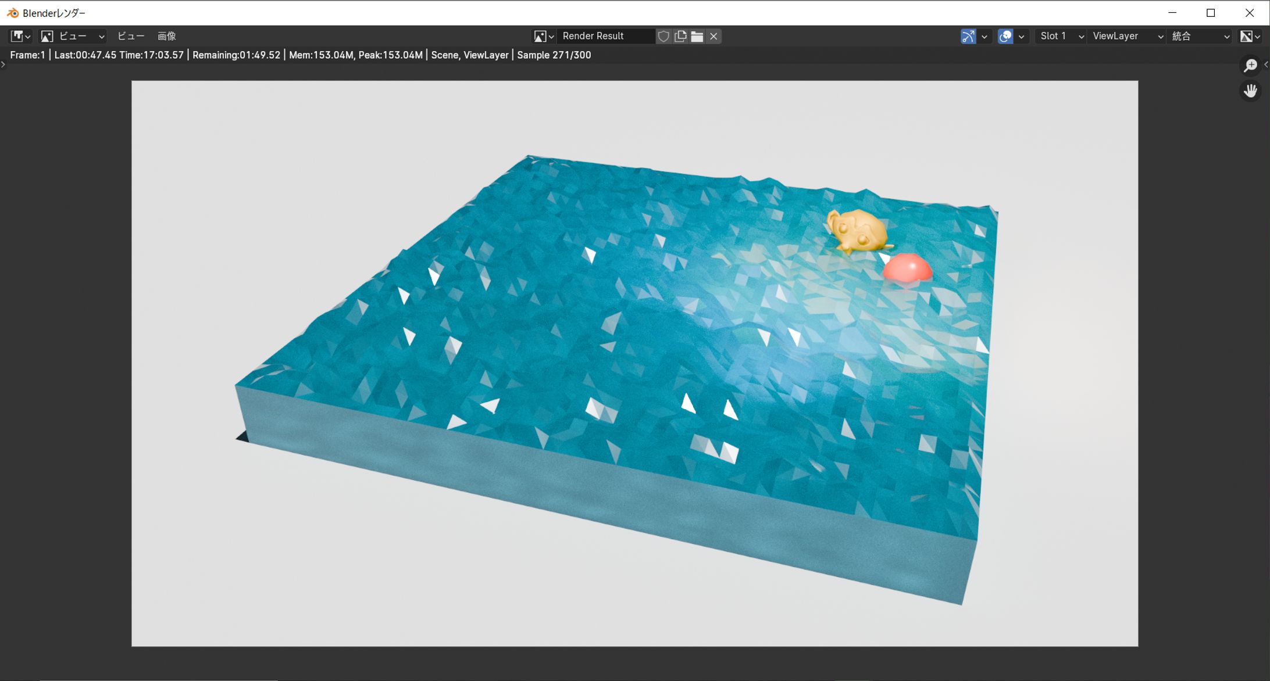Image resolution: width=1270 pixels, height=681 pixels.
Task: Click the fake user shield icon
Action: pos(663,36)
